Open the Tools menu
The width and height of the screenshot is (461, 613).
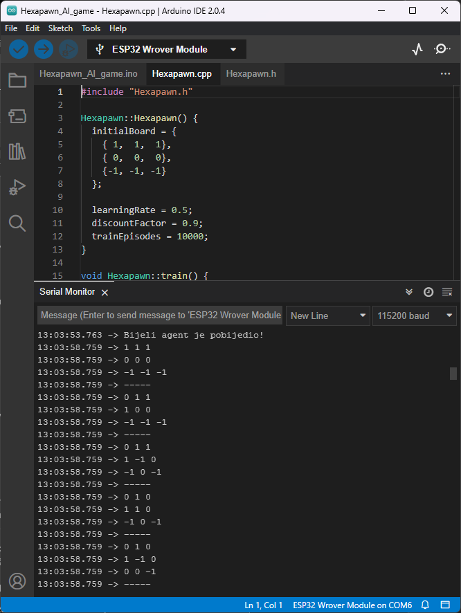pos(91,28)
